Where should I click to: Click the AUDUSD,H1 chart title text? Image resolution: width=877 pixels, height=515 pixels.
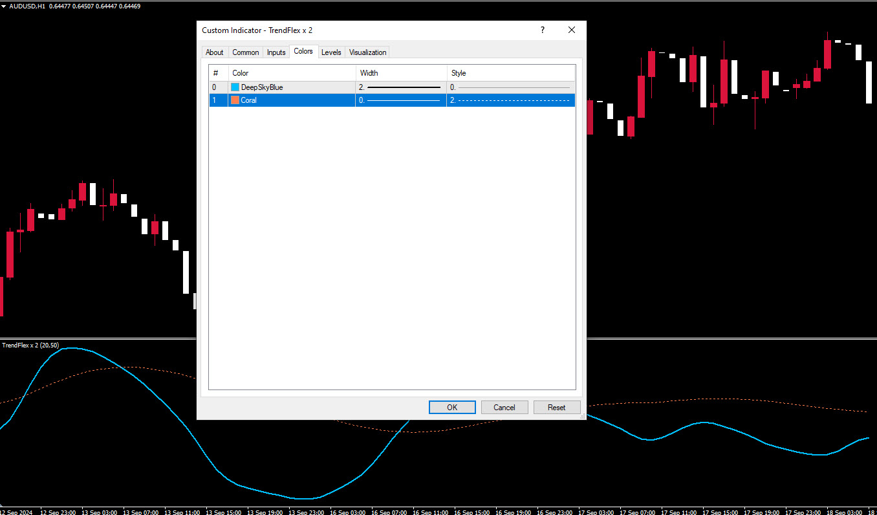(x=27, y=6)
